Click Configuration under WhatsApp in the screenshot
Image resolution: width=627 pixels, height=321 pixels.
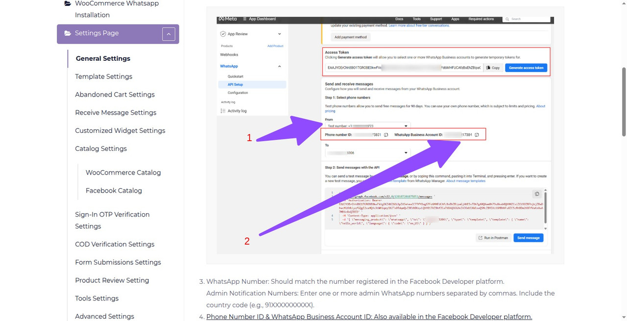click(x=238, y=93)
